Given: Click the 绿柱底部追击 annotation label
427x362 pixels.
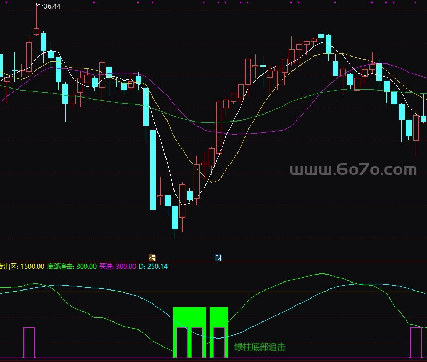Looking at the screenshot, I should (x=260, y=347).
